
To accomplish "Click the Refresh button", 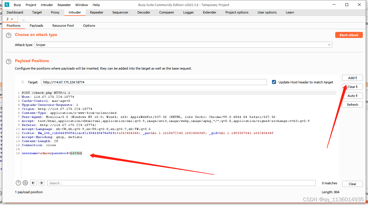I will (x=352, y=105).
